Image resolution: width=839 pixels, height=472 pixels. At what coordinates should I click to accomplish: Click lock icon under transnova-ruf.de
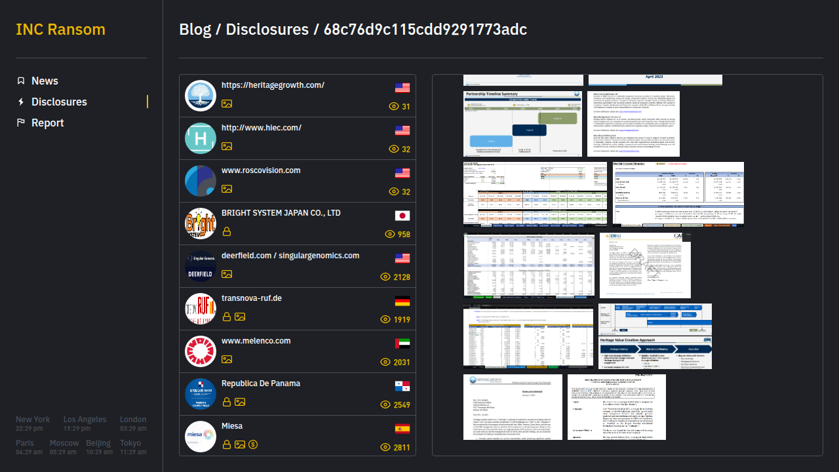pos(227,317)
